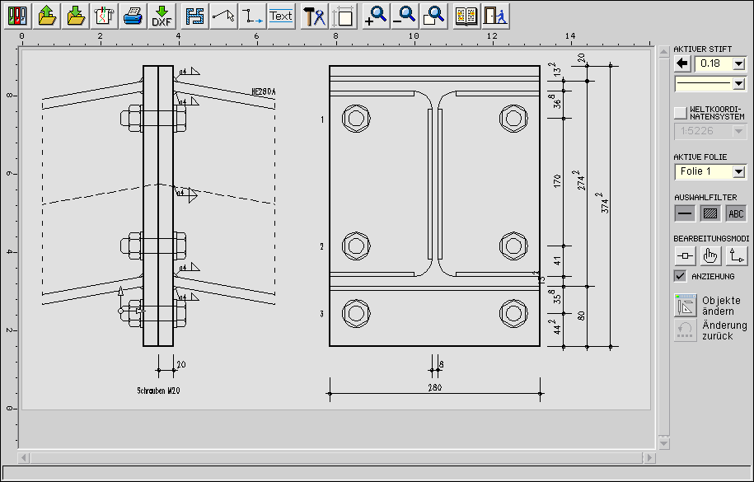
Task: Expand the Aktive Folie dropdown
Action: [x=738, y=171]
